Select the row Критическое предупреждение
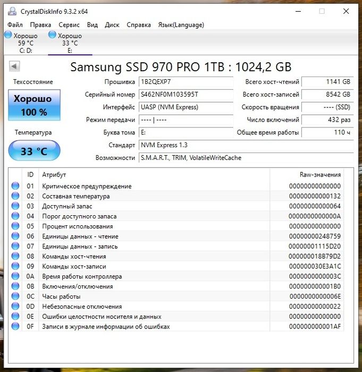Screen dimensions: 362x372 coord(176,186)
